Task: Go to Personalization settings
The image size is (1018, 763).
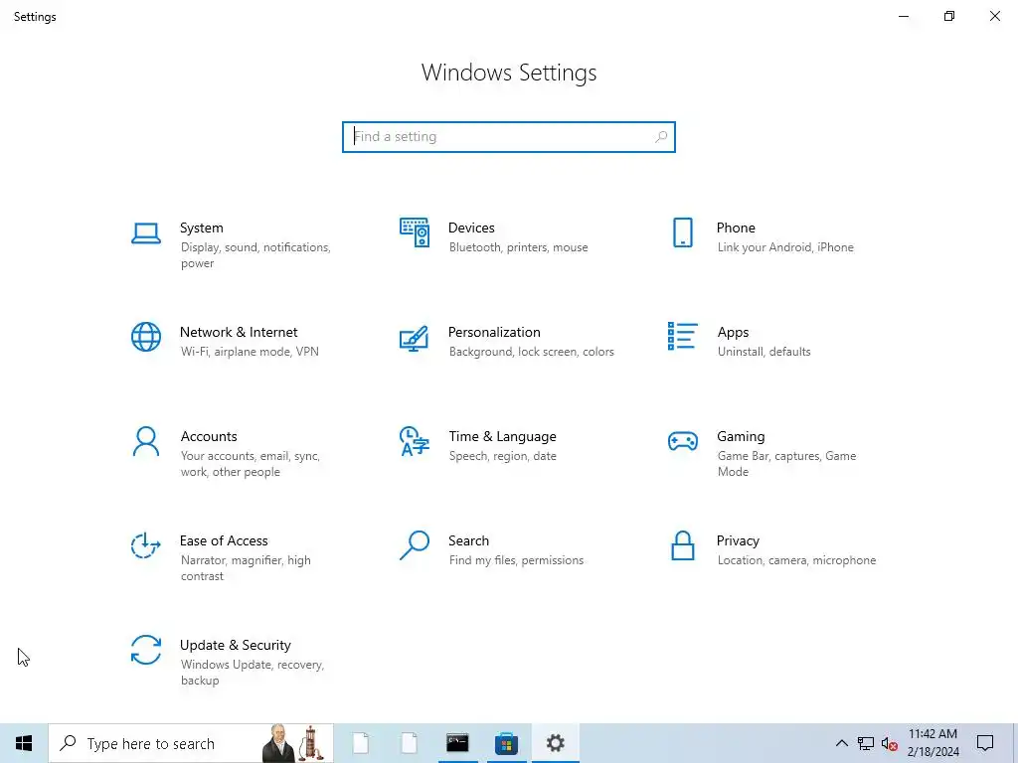Action: [x=506, y=342]
